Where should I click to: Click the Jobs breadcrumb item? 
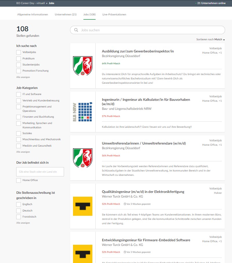click(x=52, y=3)
